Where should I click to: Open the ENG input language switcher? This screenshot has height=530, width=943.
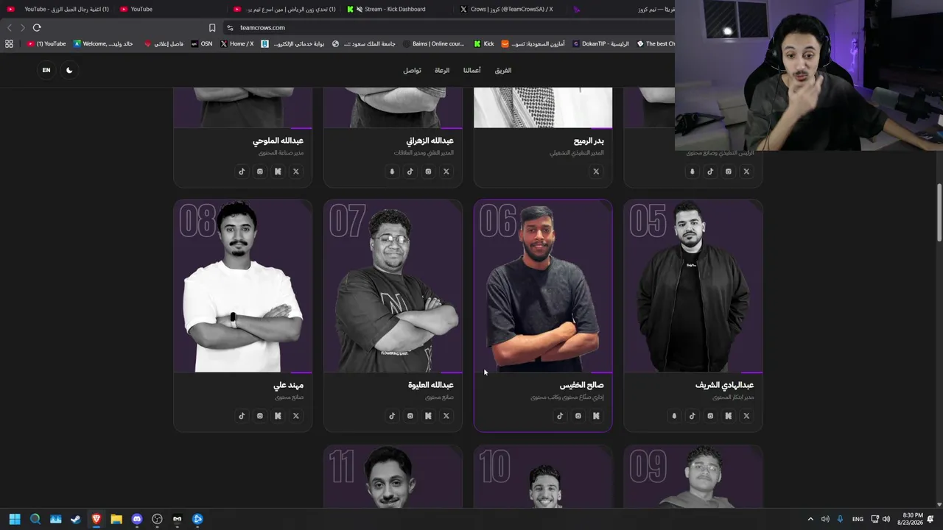(x=858, y=519)
